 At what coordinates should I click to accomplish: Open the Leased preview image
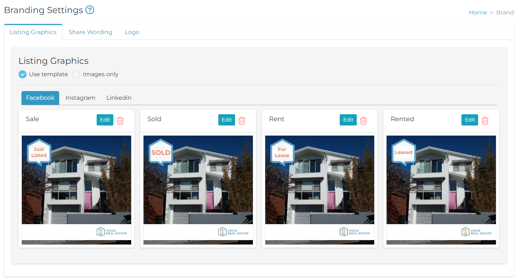[441, 190]
